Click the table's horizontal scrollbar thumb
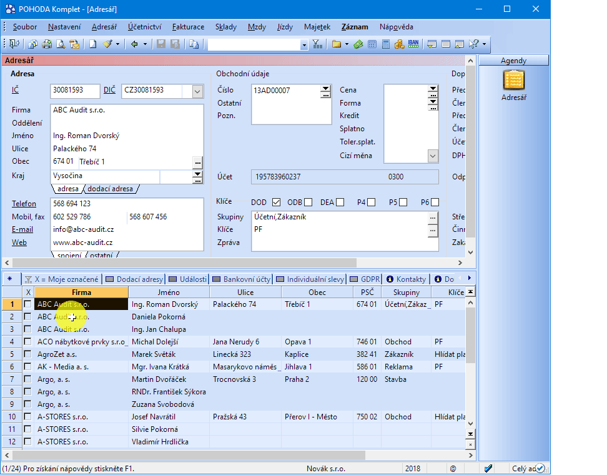Screen dimensions: 607x475 190,455
